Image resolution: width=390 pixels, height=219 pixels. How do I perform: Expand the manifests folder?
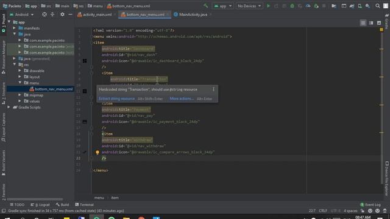tap(15, 28)
